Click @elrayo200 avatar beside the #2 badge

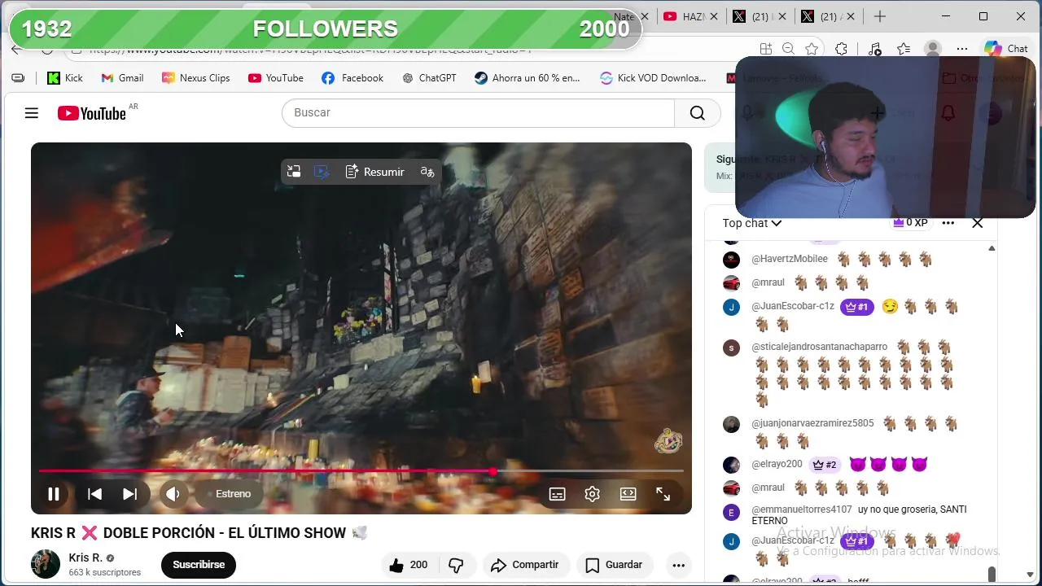(x=732, y=465)
